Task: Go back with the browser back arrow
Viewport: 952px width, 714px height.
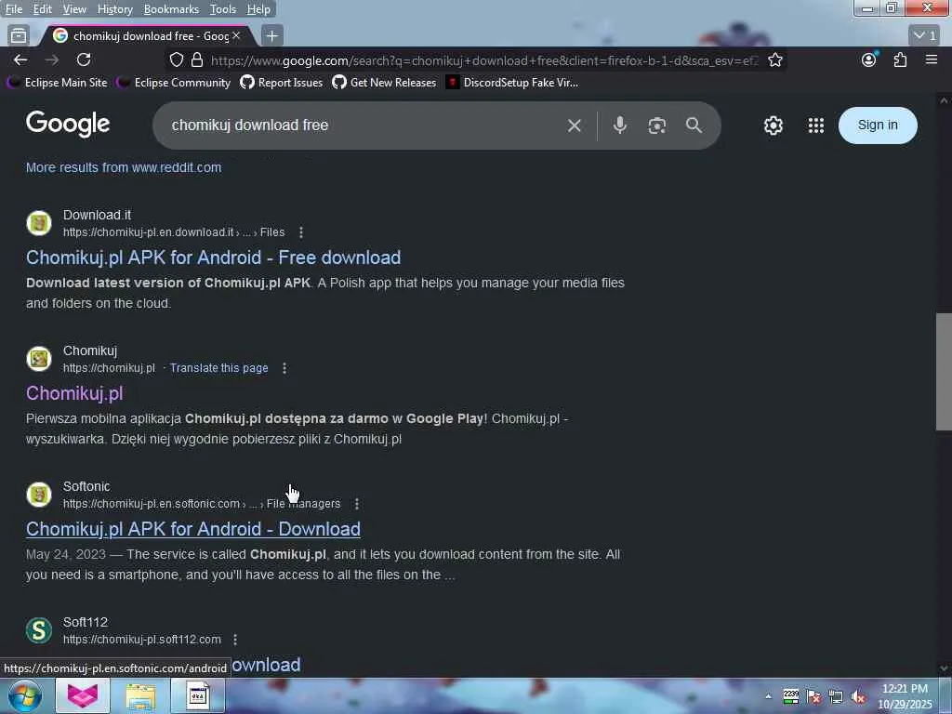Action: [20, 59]
